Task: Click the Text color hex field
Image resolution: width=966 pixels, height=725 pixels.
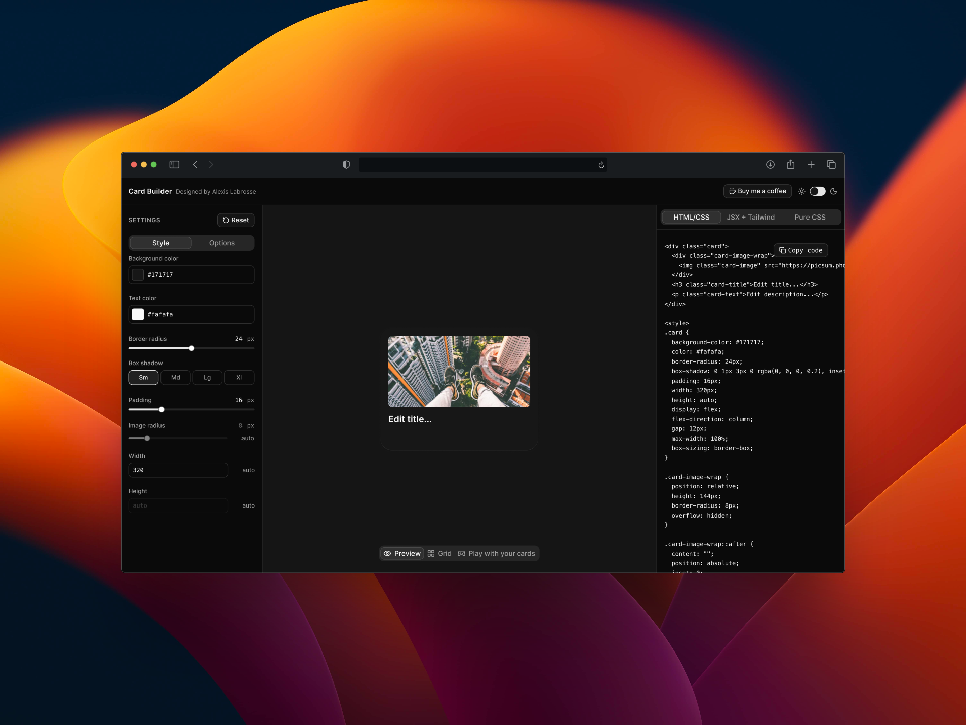Action: (x=191, y=314)
